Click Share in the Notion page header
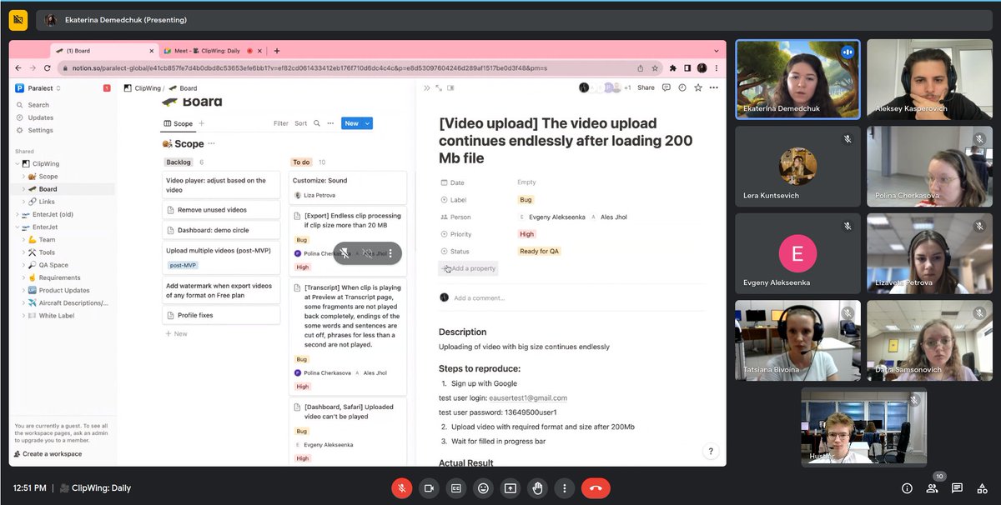 click(646, 87)
